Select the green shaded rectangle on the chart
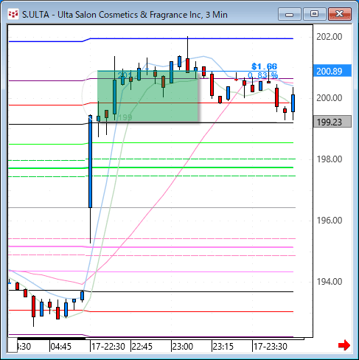The width and height of the screenshot is (359, 360). tap(147, 96)
